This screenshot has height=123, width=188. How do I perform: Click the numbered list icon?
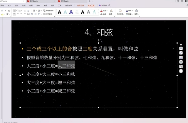(x=20, y=11)
